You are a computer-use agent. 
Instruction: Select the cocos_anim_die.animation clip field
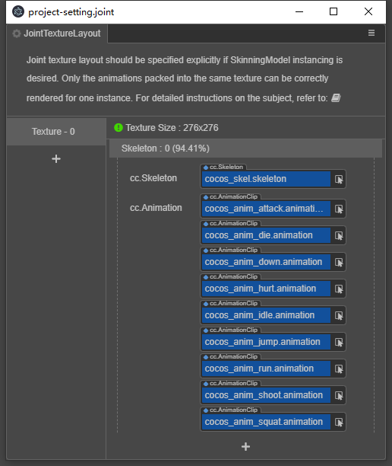(266, 236)
